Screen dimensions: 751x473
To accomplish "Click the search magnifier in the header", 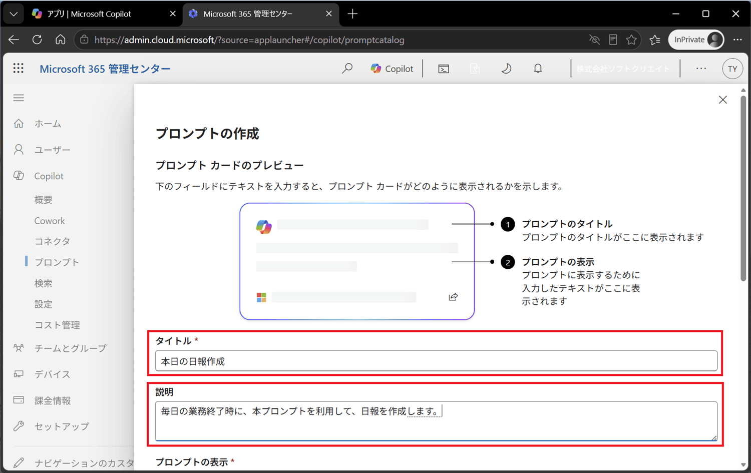I will coord(347,69).
